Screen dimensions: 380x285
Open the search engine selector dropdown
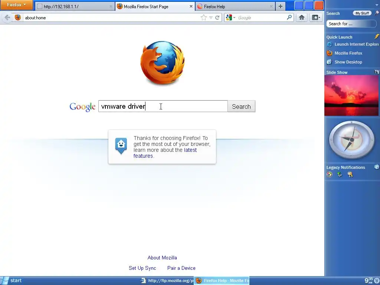(230, 17)
